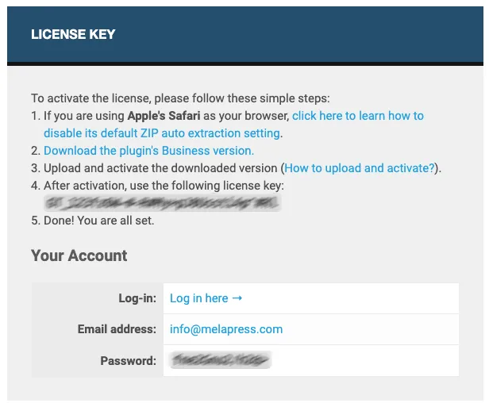Click the info@melapress.com email address
The height and width of the screenshot is (407, 489).
point(226,329)
